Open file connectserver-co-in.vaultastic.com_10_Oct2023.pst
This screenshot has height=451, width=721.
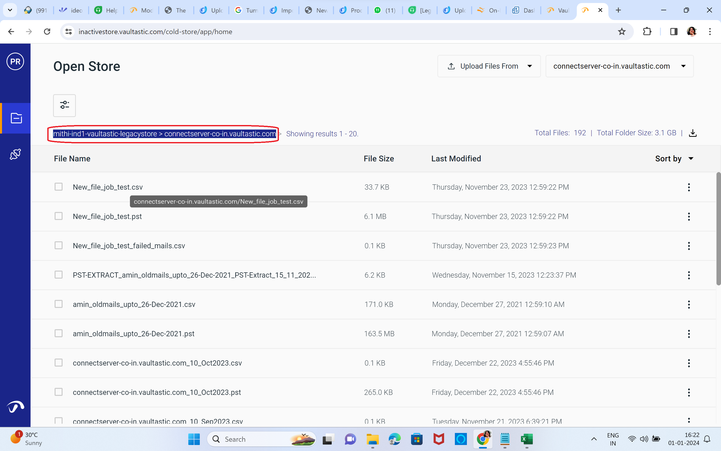tap(157, 392)
